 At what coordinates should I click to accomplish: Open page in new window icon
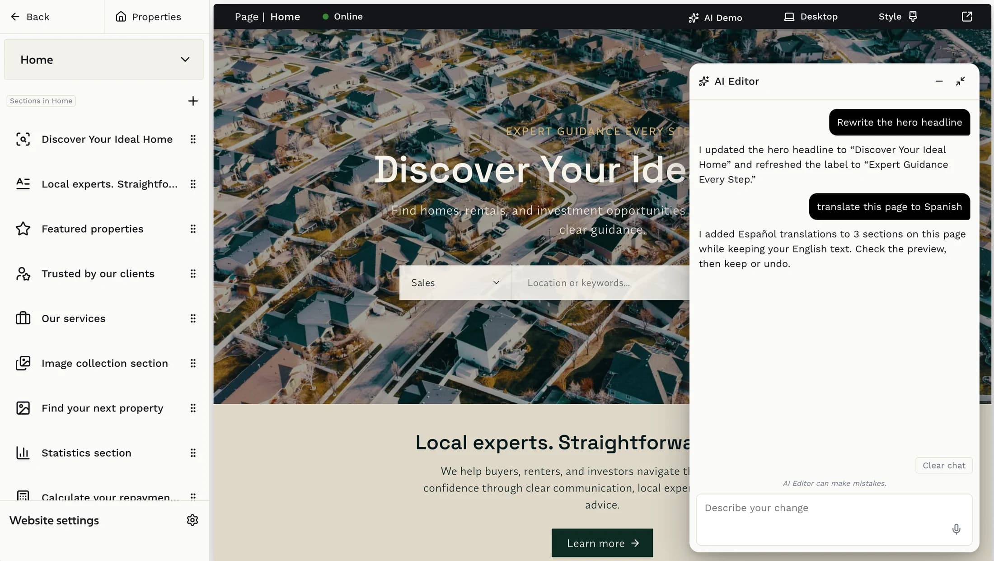(x=967, y=17)
